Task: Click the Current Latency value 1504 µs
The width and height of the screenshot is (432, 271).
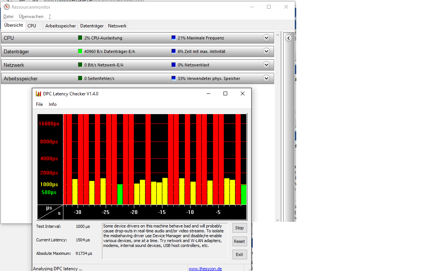Action: pyautogui.click(x=83, y=240)
